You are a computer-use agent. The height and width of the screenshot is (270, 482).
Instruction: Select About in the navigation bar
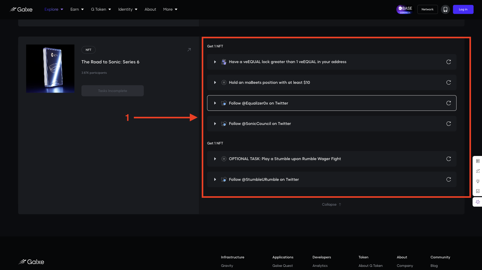(x=150, y=9)
